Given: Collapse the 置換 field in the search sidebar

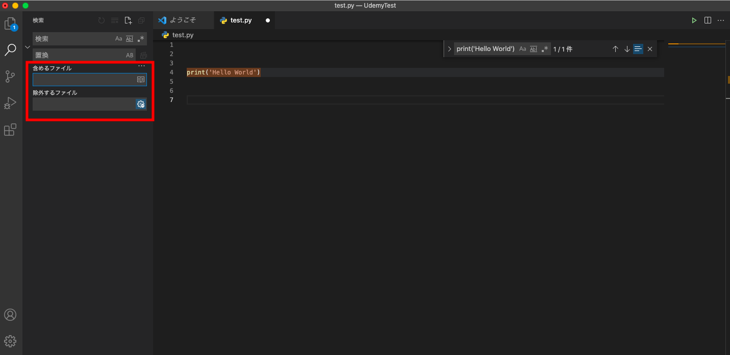Looking at the screenshot, I should pyautogui.click(x=28, y=47).
